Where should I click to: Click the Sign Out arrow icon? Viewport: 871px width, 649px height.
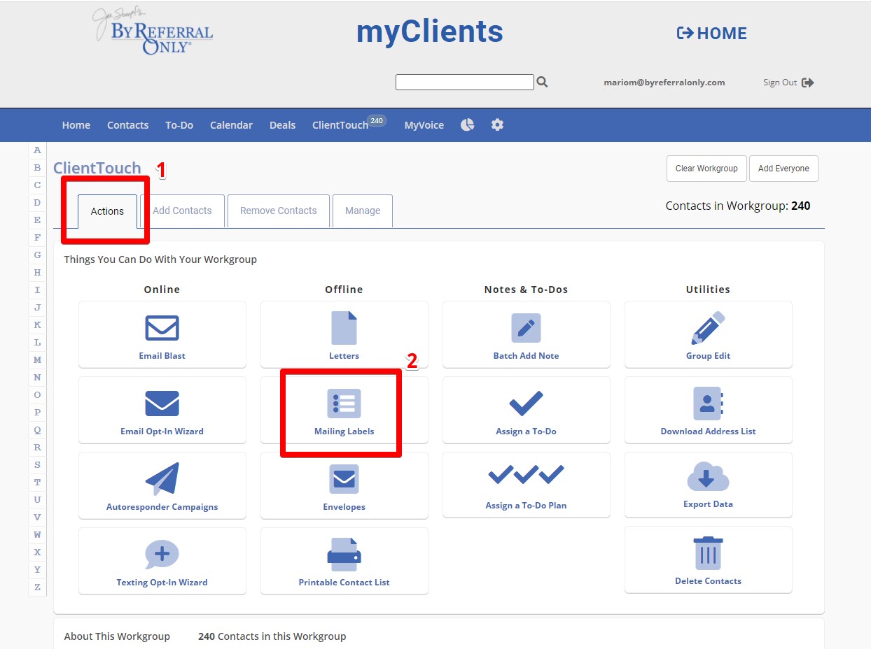tap(808, 83)
